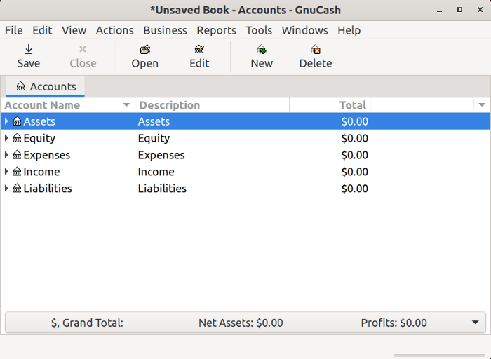
Task: Click the Income description cell
Action: pos(156,172)
